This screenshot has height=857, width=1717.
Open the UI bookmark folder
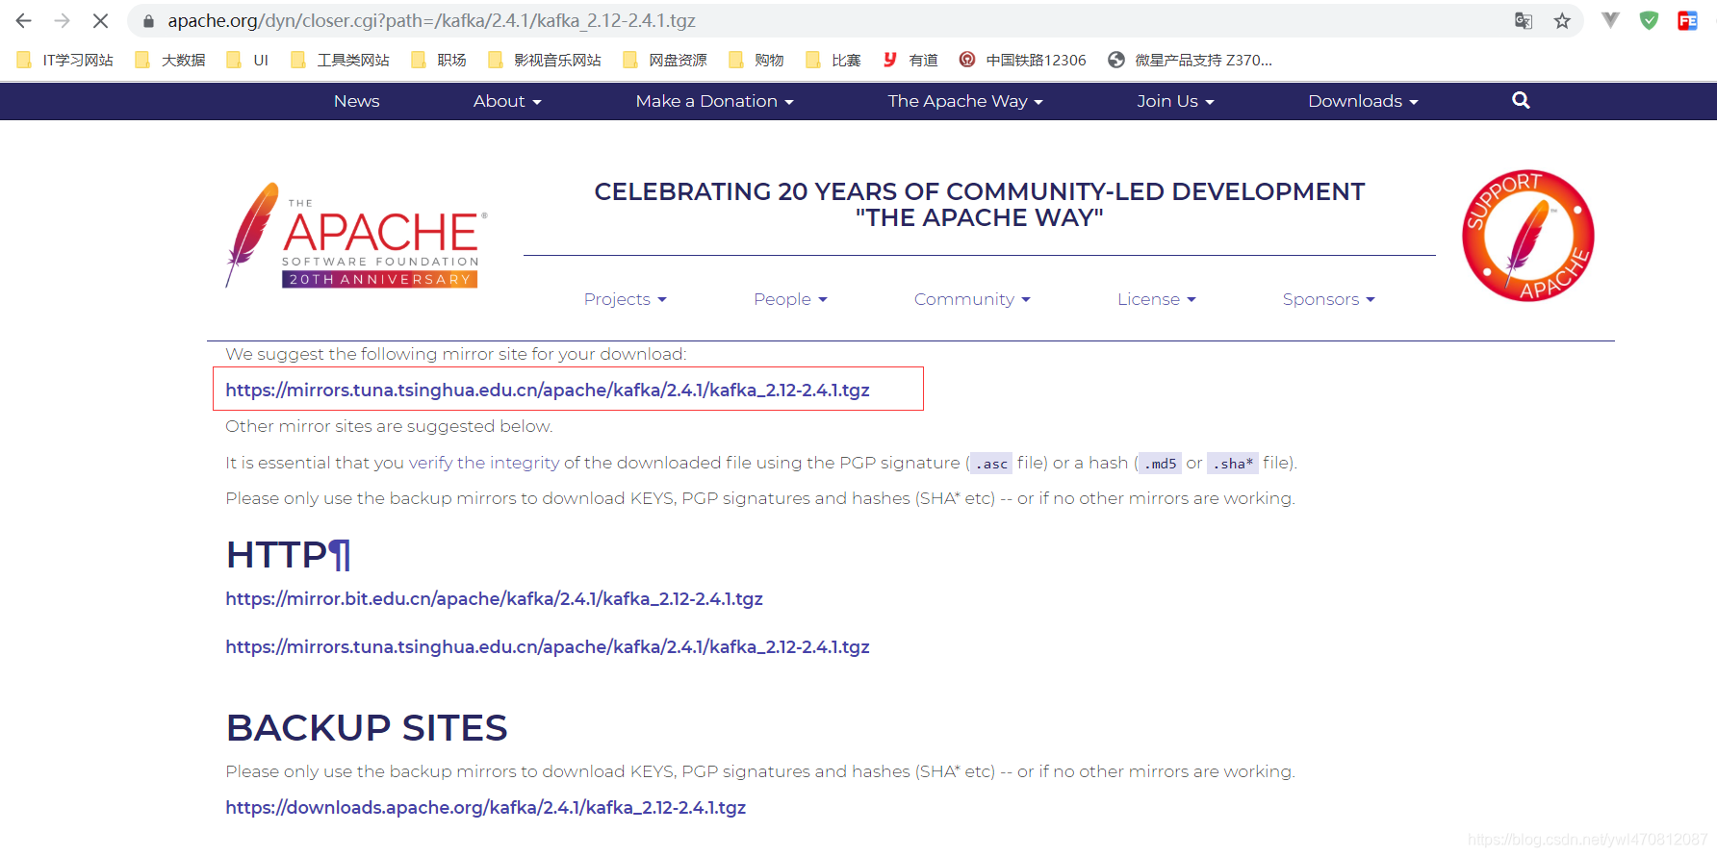[x=247, y=60]
